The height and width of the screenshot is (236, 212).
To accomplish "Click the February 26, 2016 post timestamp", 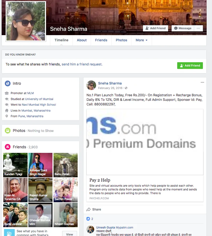I will (x=110, y=88).
